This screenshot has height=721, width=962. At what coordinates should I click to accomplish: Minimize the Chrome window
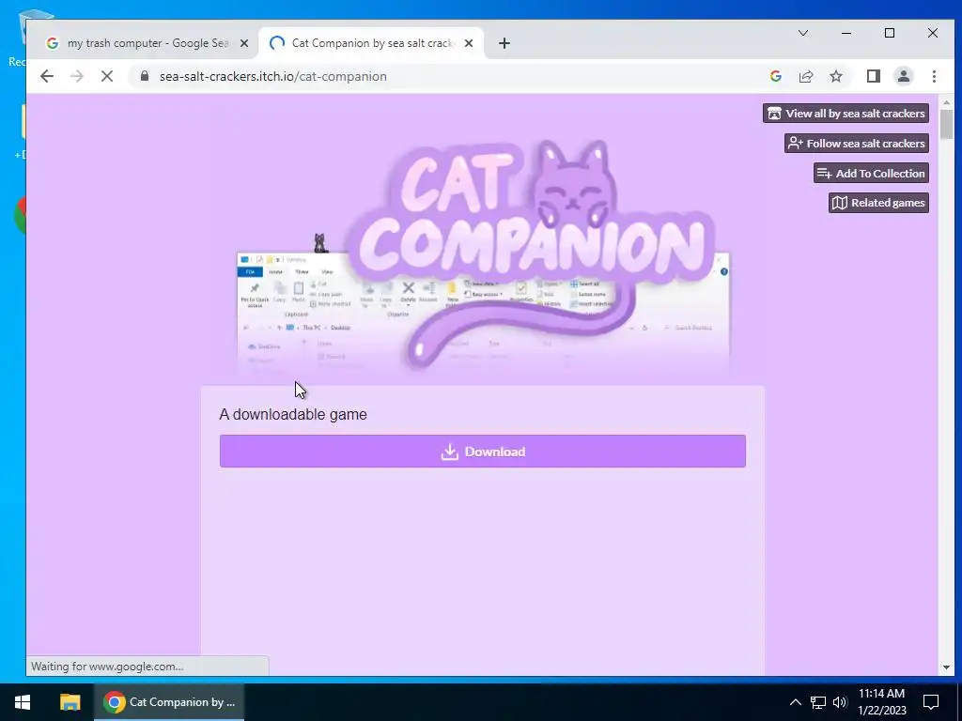[846, 33]
